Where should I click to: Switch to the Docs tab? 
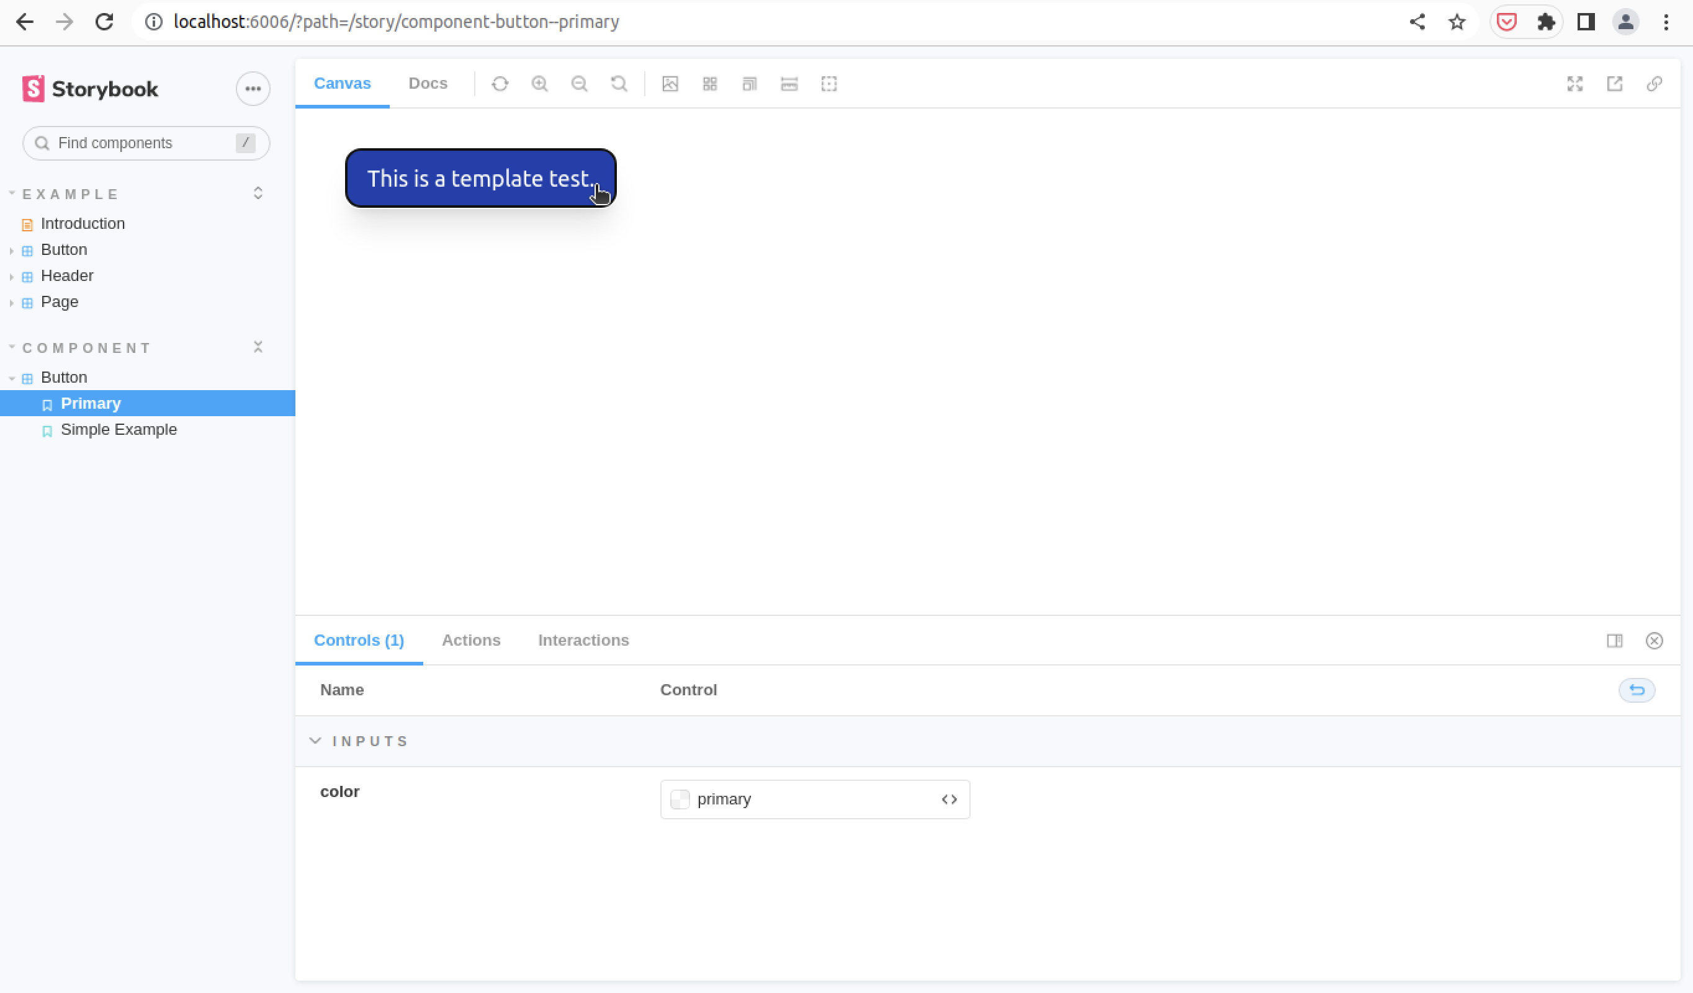point(428,83)
